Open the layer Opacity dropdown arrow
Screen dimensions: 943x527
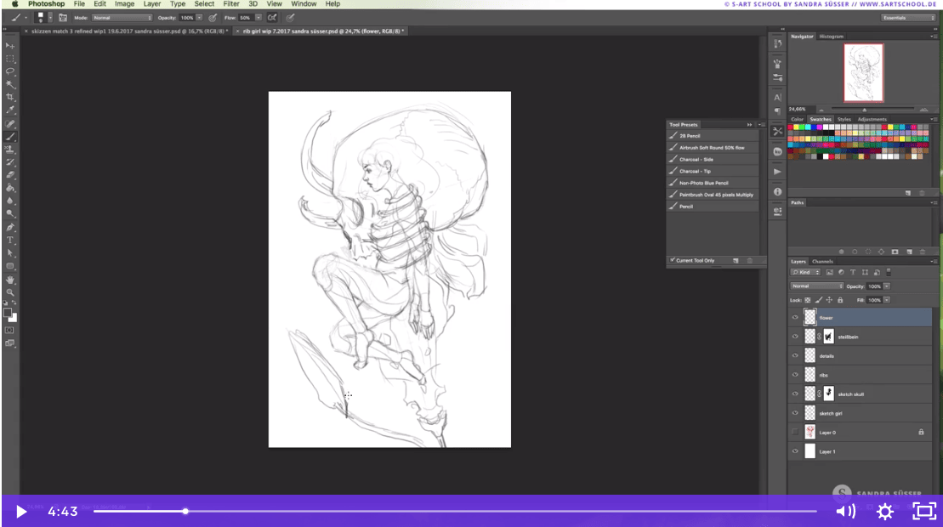click(887, 286)
